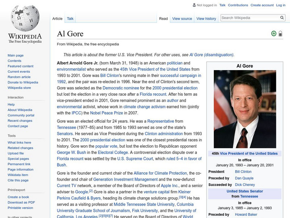290x218 pixels.
Task: Go to Main page in sidebar
Action: [x=16, y=55]
